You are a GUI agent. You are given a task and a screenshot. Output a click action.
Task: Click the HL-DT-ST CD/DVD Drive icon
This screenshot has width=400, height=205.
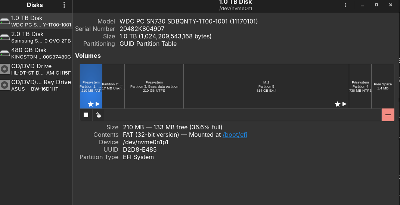[5, 69]
